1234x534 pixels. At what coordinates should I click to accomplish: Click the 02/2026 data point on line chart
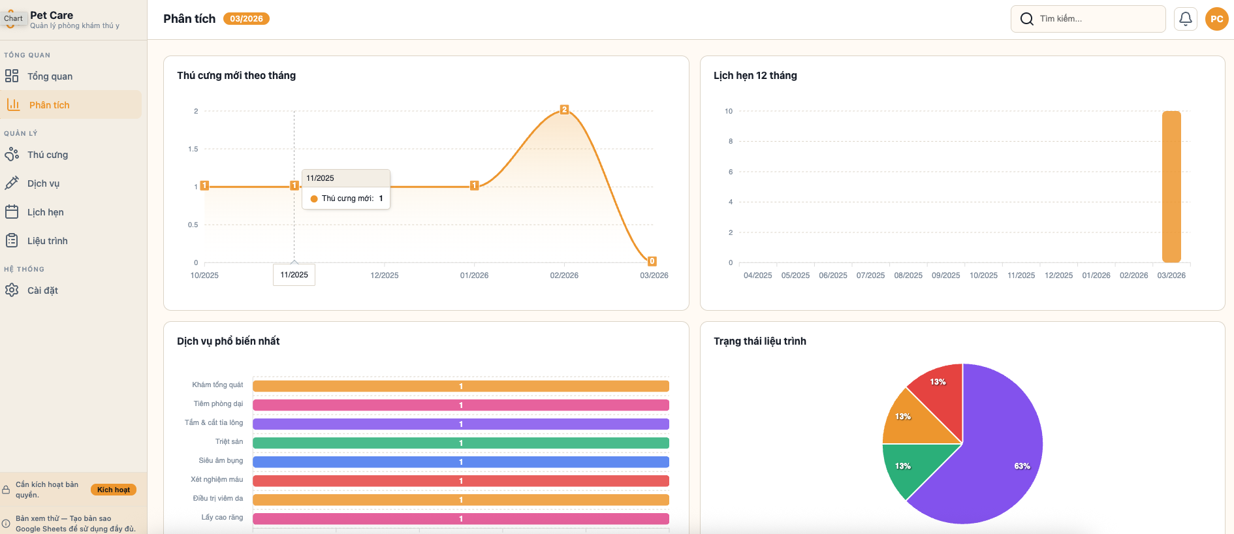(564, 110)
